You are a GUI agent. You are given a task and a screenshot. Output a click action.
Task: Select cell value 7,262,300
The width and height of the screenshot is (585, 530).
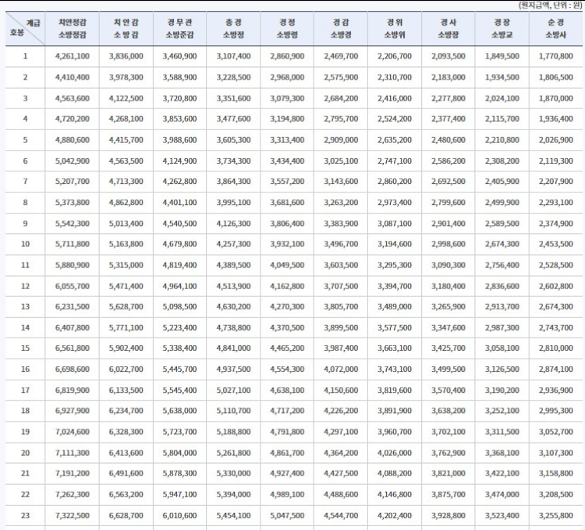pyautogui.click(x=73, y=495)
